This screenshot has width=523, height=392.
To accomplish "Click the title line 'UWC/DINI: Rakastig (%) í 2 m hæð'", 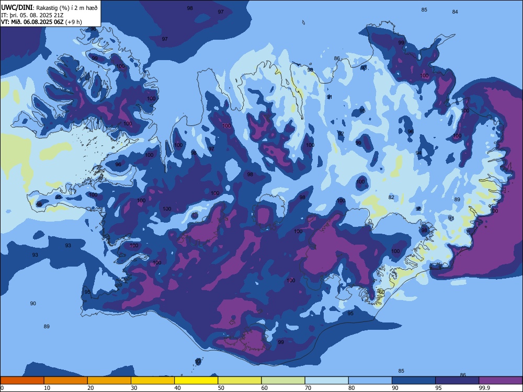I will 49,7.
